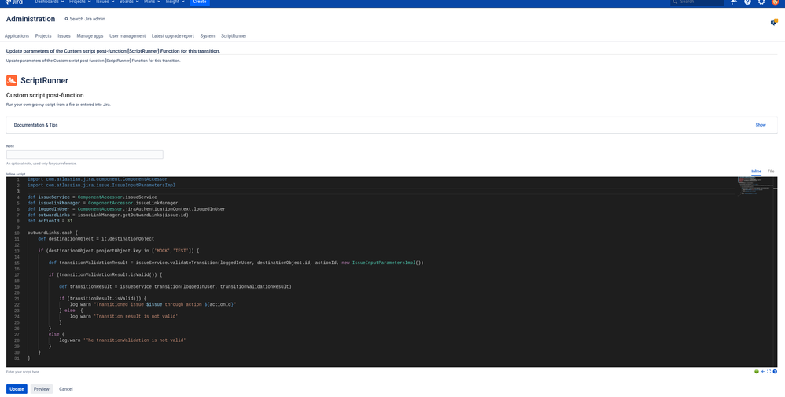The width and height of the screenshot is (785, 397).
Task: Click the feedback speech bubble icon
Action: click(774, 22)
